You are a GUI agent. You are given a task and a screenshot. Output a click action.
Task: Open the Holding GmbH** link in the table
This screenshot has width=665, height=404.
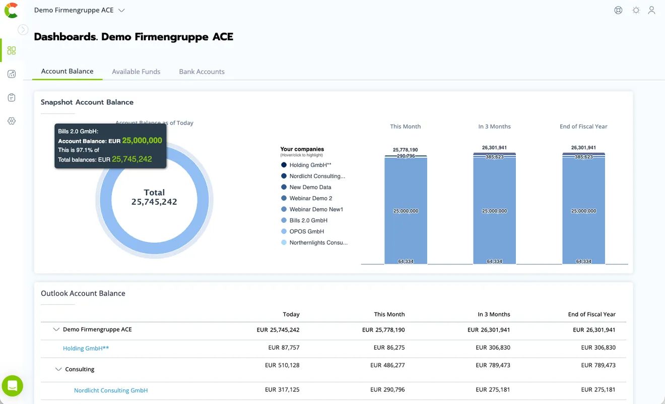(x=86, y=348)
